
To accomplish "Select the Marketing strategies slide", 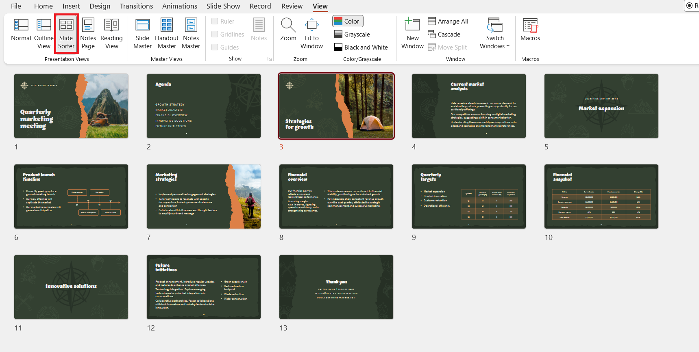I will click(204, 197).
